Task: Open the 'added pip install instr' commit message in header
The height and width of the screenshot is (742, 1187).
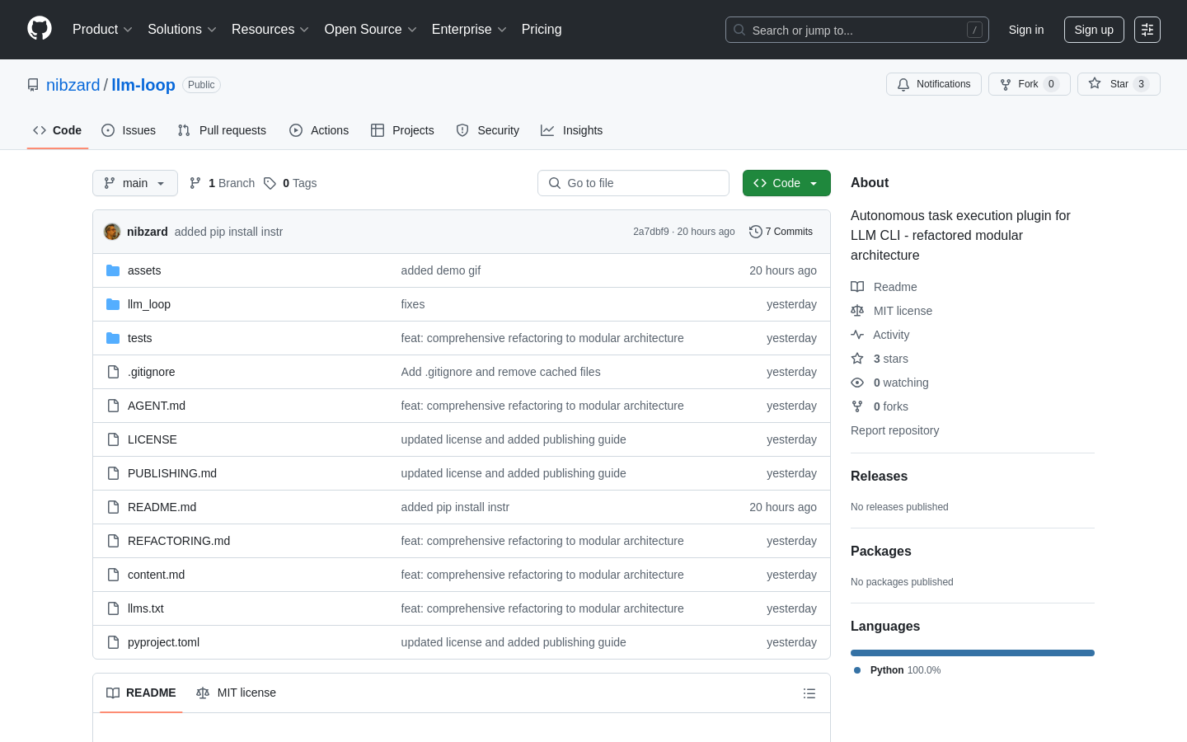Action: [228, 232]
